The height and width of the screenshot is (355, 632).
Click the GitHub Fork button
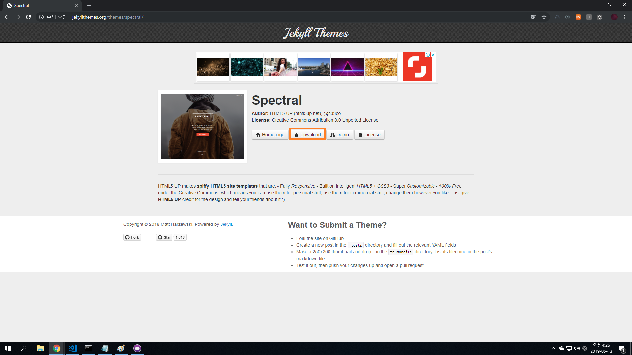point(132,237)
